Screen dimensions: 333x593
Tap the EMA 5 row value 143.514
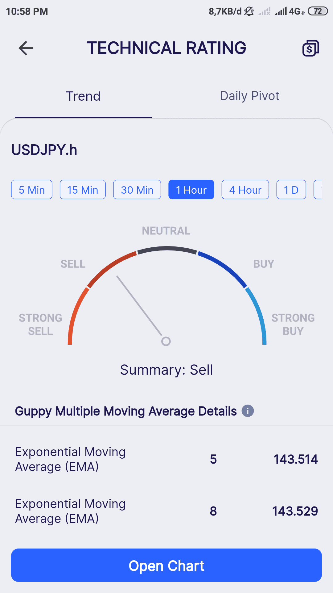[295, 459]
